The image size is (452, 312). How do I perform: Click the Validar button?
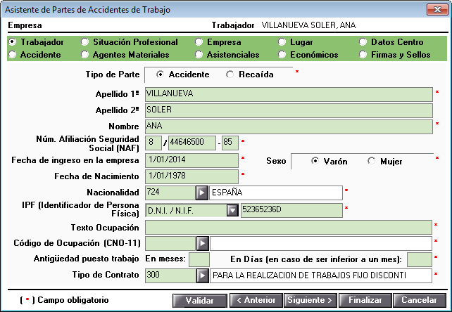(x=200, y=301)
